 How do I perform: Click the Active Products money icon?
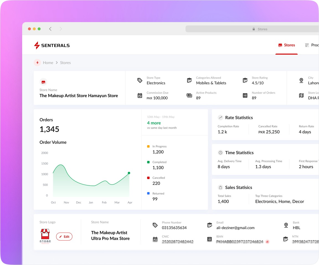[189, 95]
